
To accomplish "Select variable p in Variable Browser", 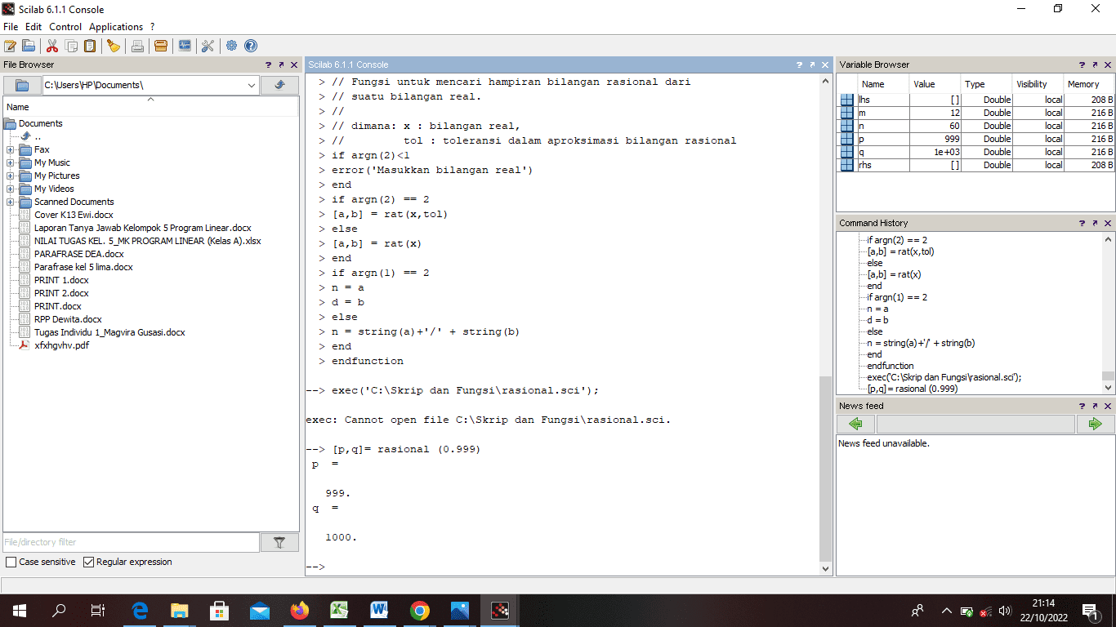I will point(976,139).
